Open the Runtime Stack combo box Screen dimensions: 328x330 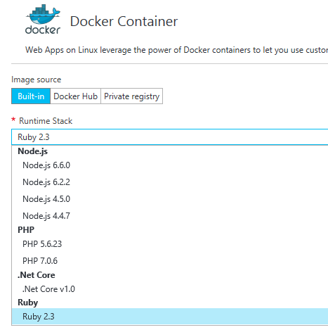pos(170,137)
